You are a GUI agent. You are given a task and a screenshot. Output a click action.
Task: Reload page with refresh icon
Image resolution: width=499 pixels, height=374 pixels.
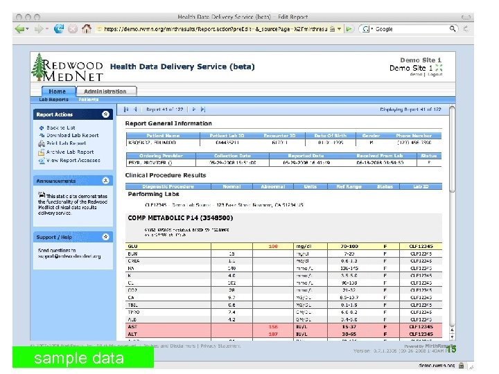tap(58, 28)
